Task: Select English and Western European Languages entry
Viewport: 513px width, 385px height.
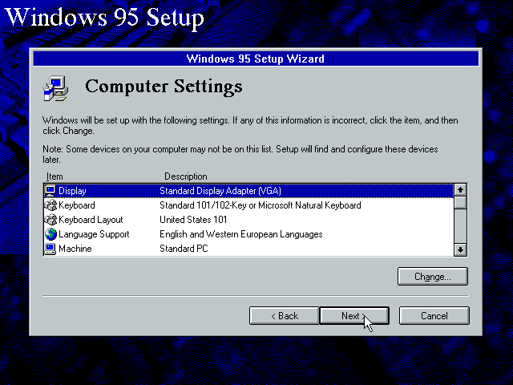Action: click(240, 234)
